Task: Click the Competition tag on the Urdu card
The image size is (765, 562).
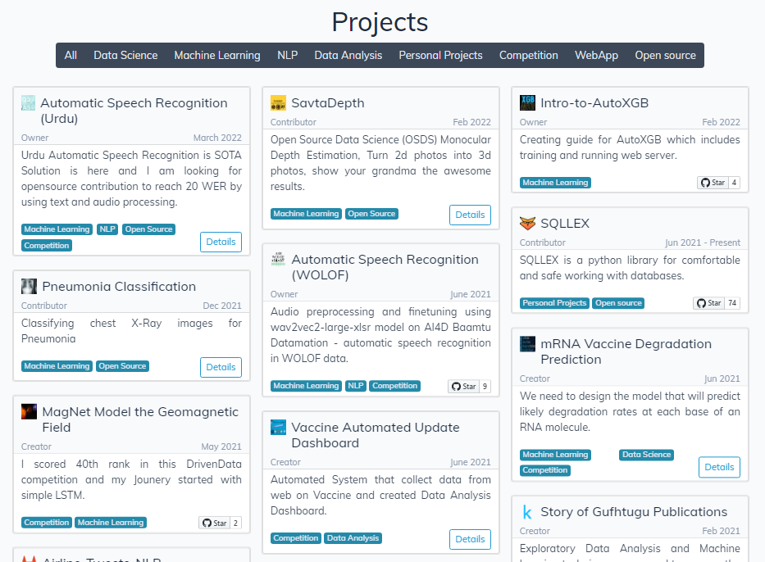Action: tap(47, 245)
